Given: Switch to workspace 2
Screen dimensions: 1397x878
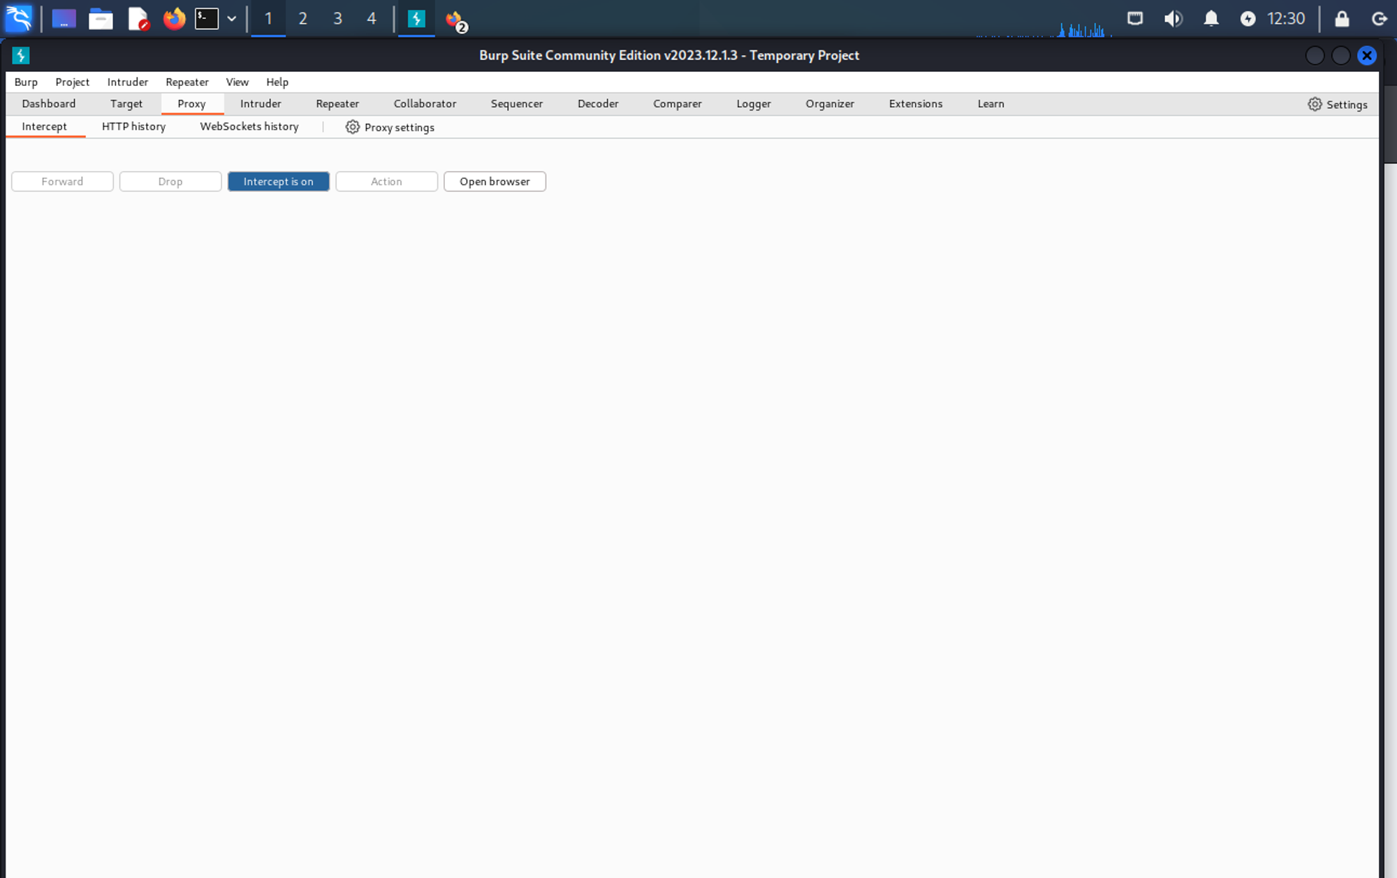Looking at the screenshot, I should click(x=303, y=19).
